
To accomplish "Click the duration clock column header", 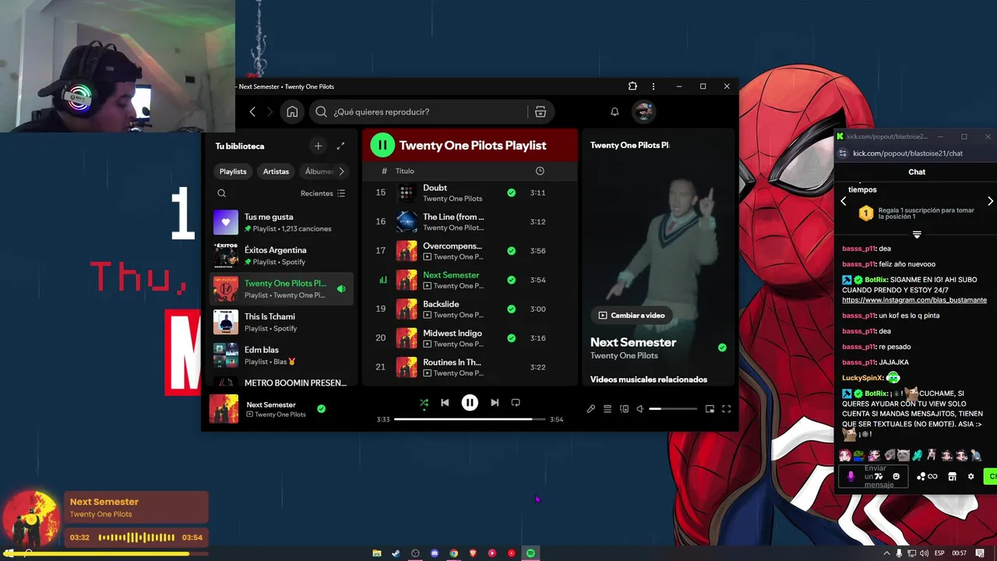I will [540, 171].
